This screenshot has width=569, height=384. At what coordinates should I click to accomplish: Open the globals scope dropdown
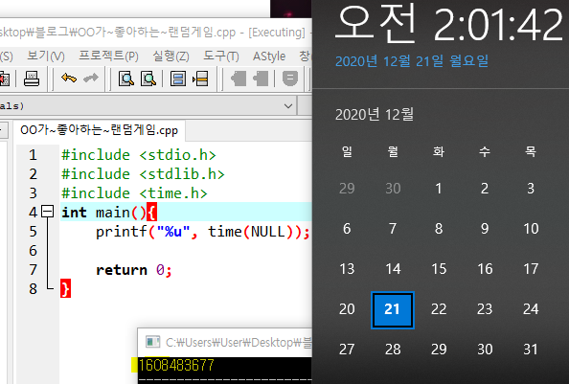(288, 106)
